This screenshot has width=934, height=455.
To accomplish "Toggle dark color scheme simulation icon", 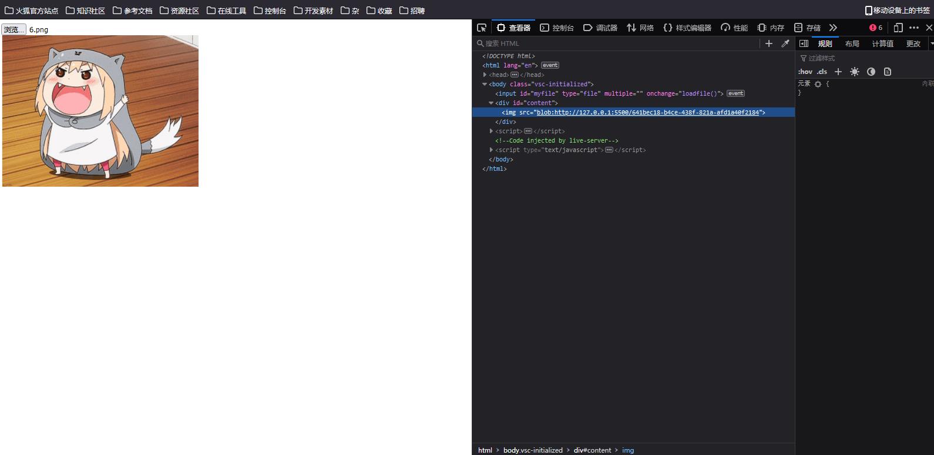I will click(871, 72).
